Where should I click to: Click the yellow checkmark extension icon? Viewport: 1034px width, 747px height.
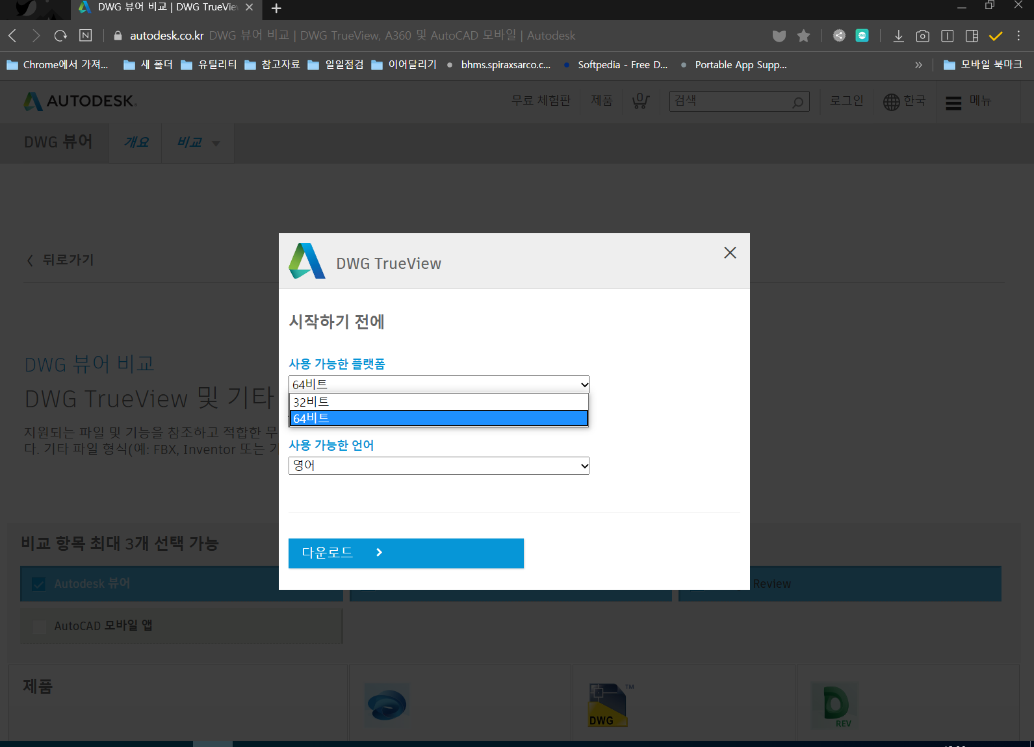click(x=996, y=36)
